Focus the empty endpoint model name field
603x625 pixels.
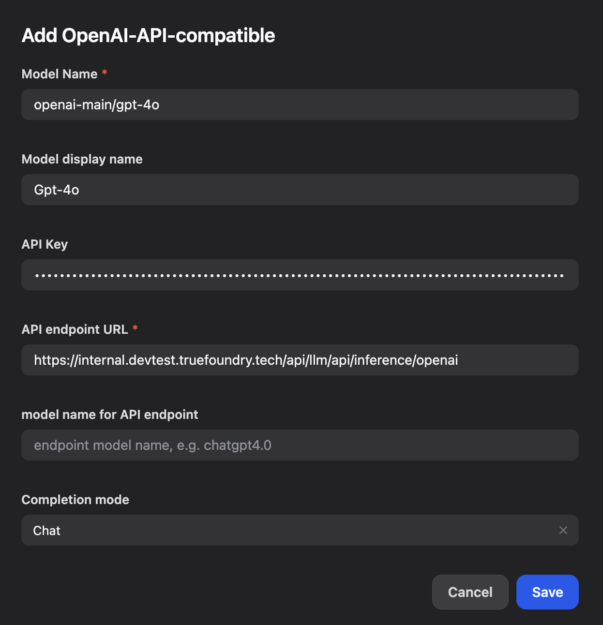point(300,445)
